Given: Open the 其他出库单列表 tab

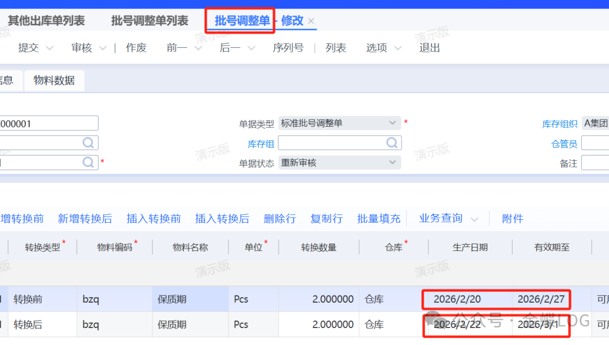Looking at the screenshot, I should (46, 21).
